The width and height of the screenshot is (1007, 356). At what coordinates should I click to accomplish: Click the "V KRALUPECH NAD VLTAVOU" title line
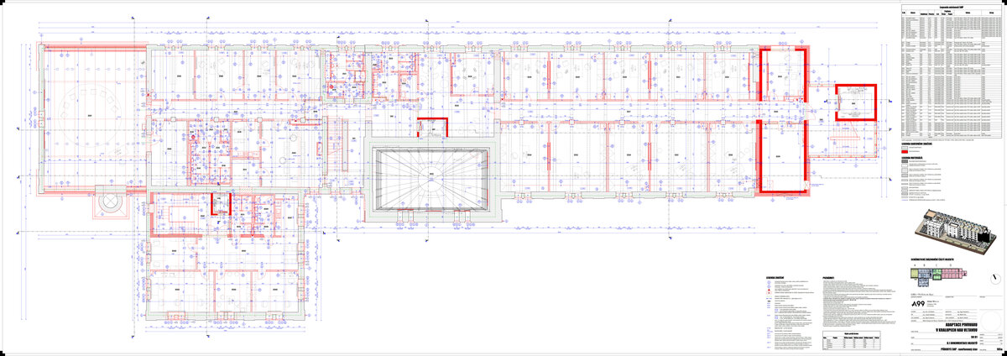957,331
